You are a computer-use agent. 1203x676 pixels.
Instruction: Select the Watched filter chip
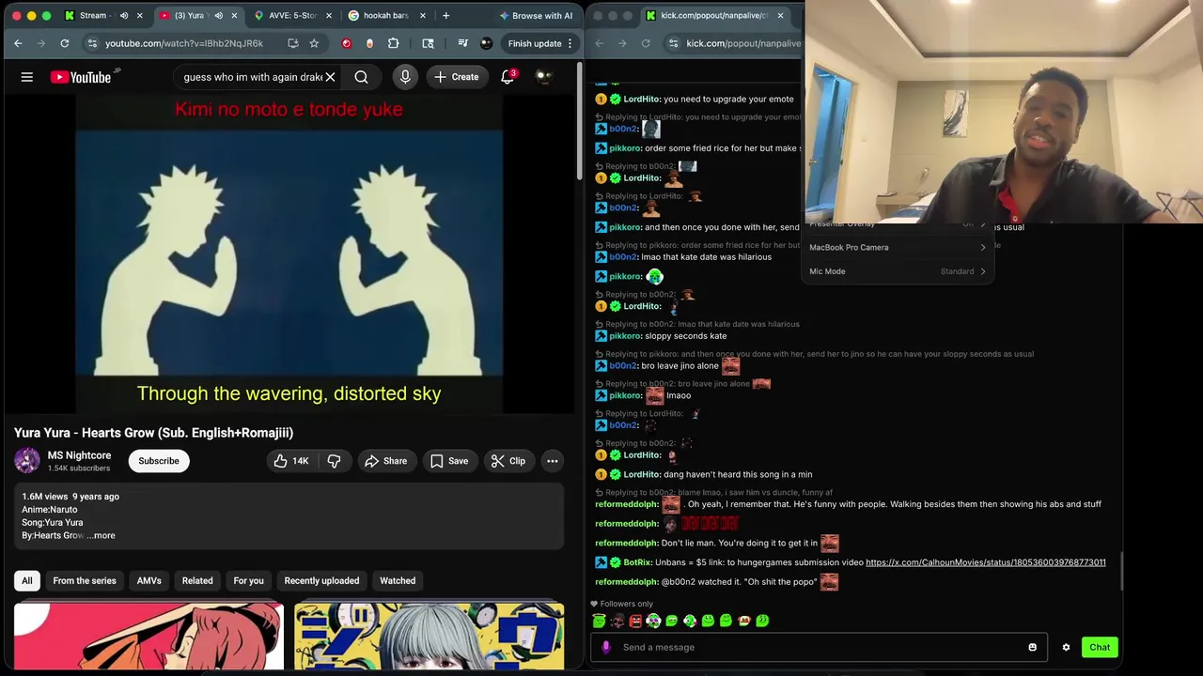click(398, 580)
